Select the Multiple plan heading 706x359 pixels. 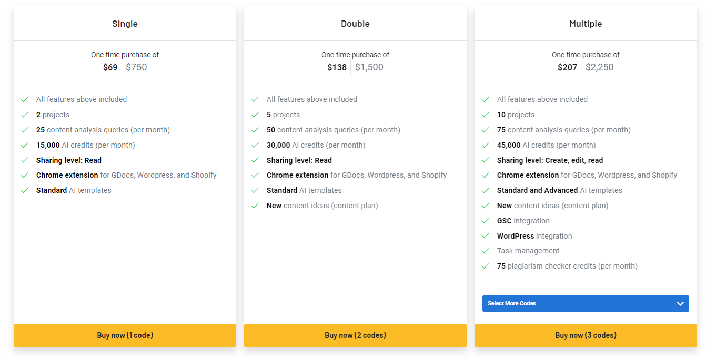(x=586, y=24)
